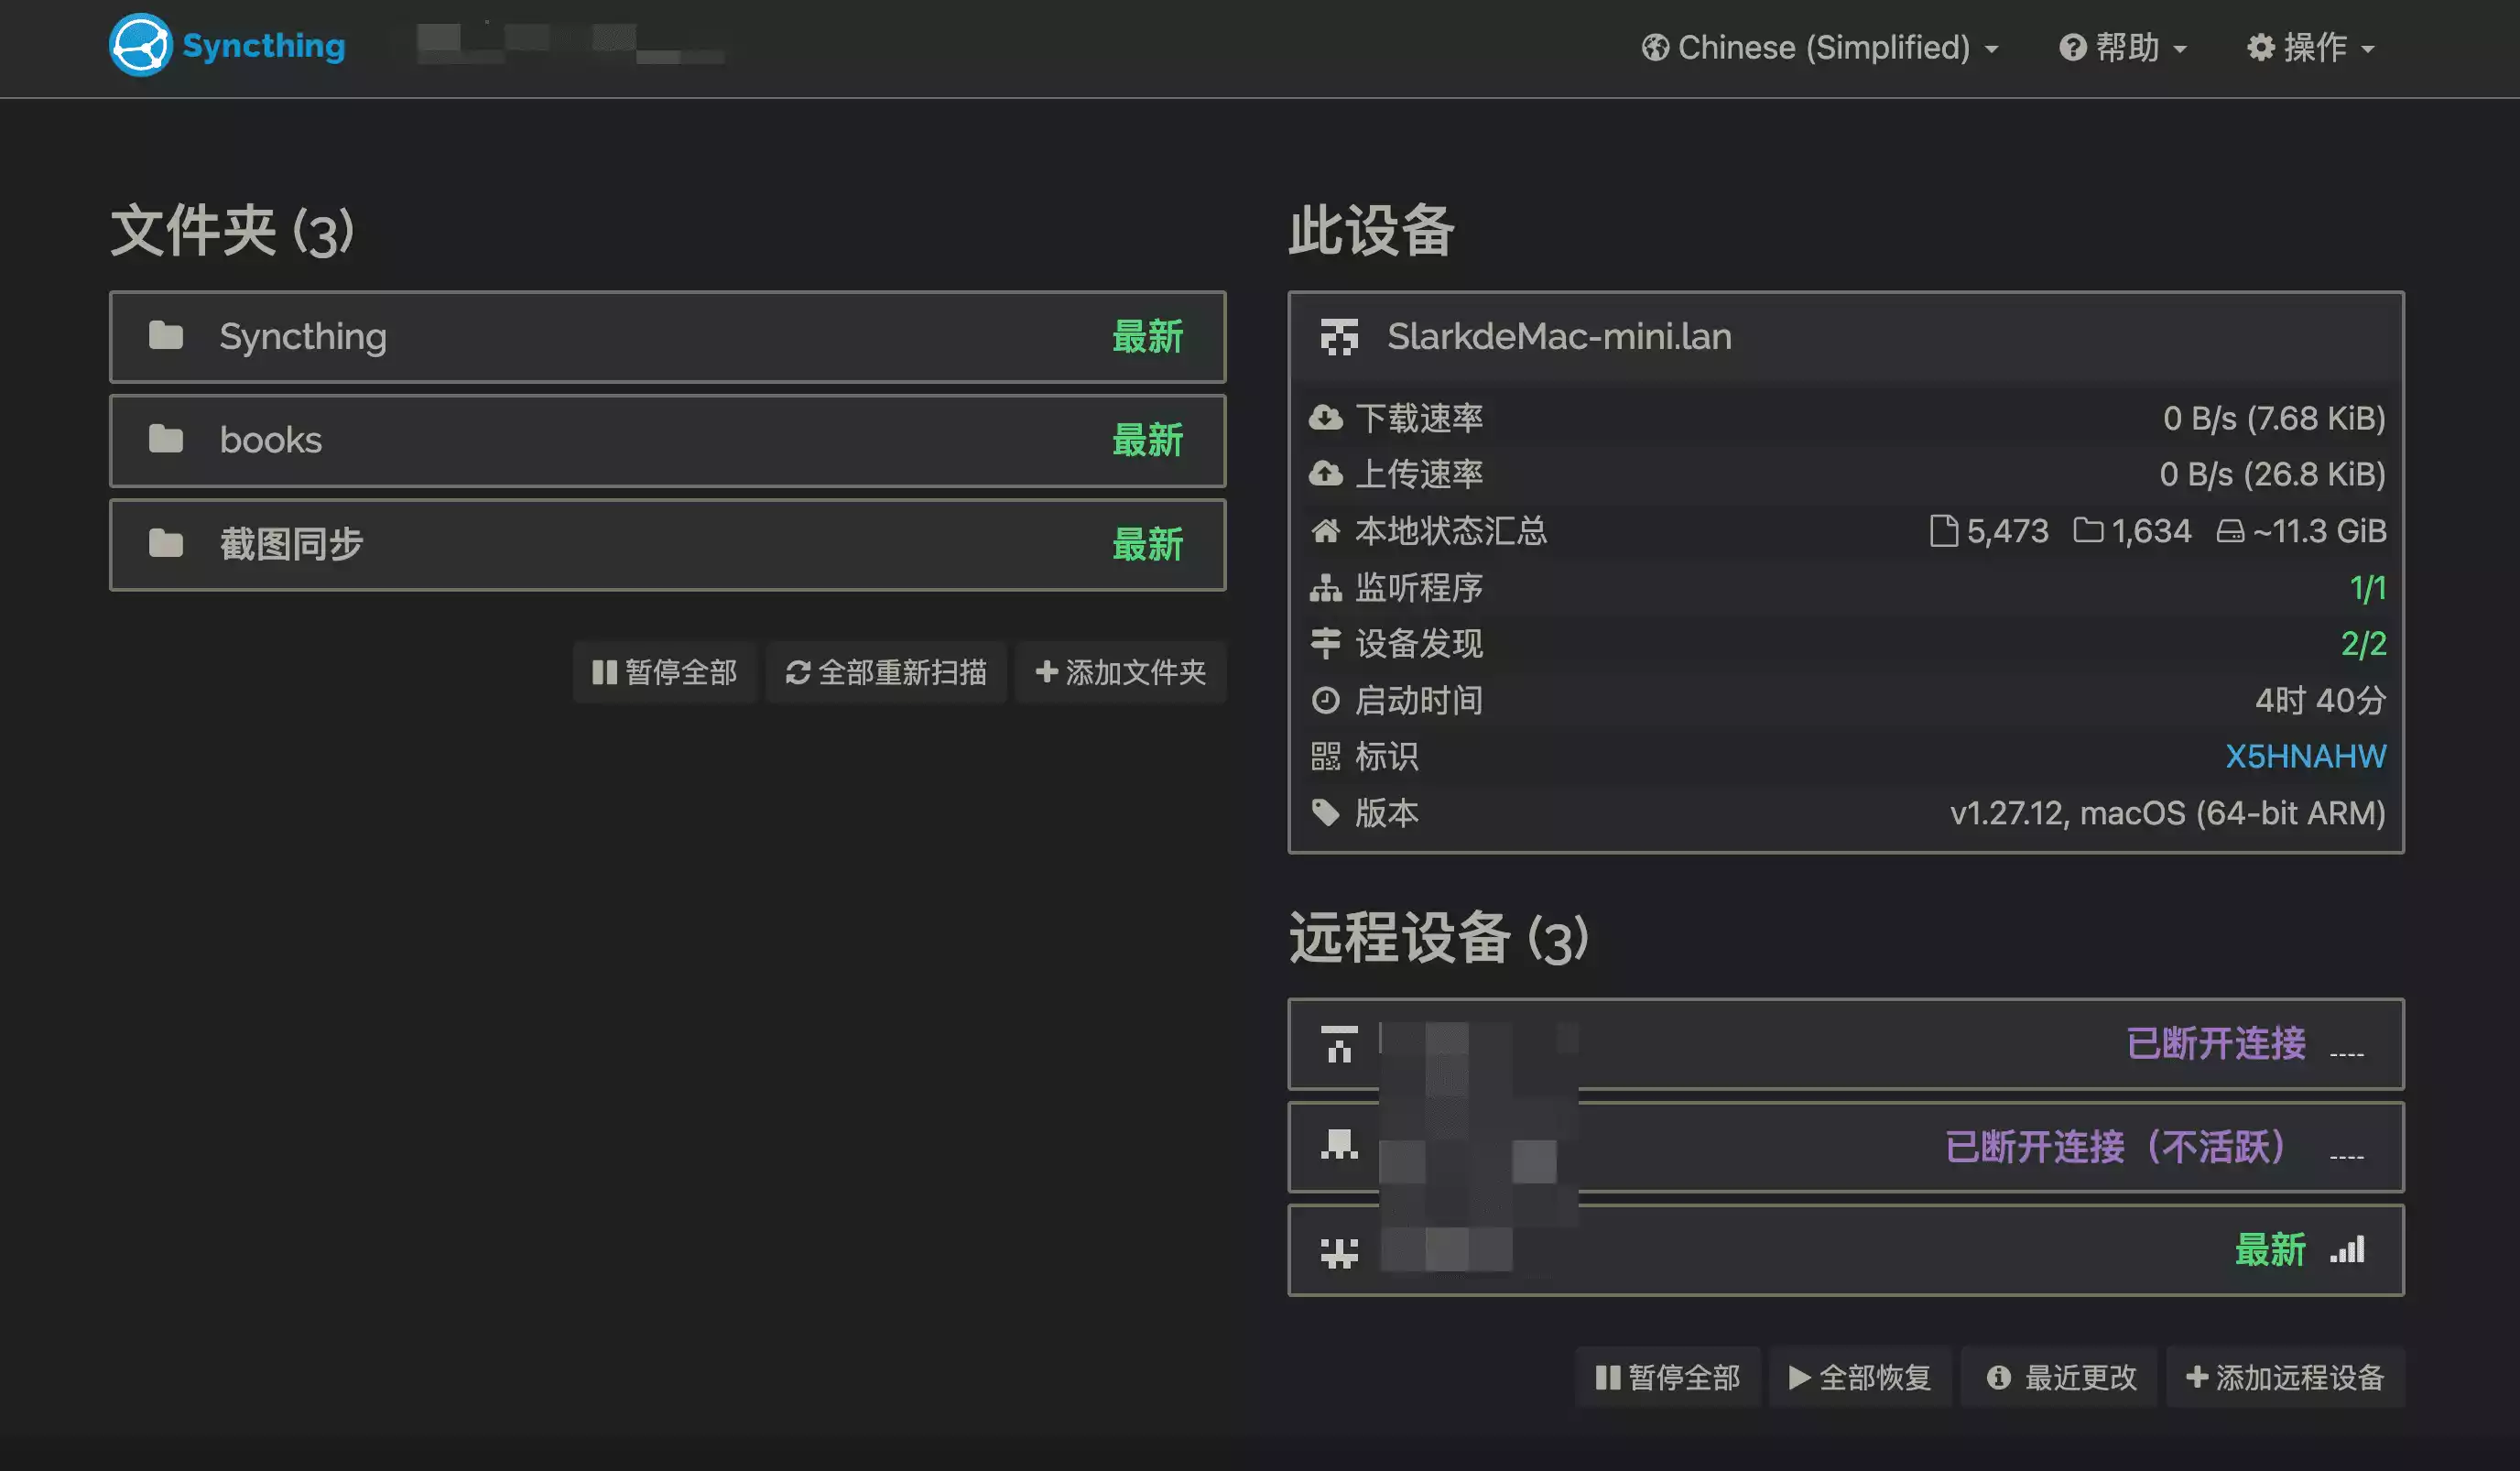Open the X5HNAHW device ID link

[2305, 757]
